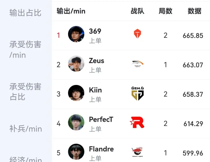Select the 经济/min sidebar tab

pyautogui.click(x=25, y=159)
